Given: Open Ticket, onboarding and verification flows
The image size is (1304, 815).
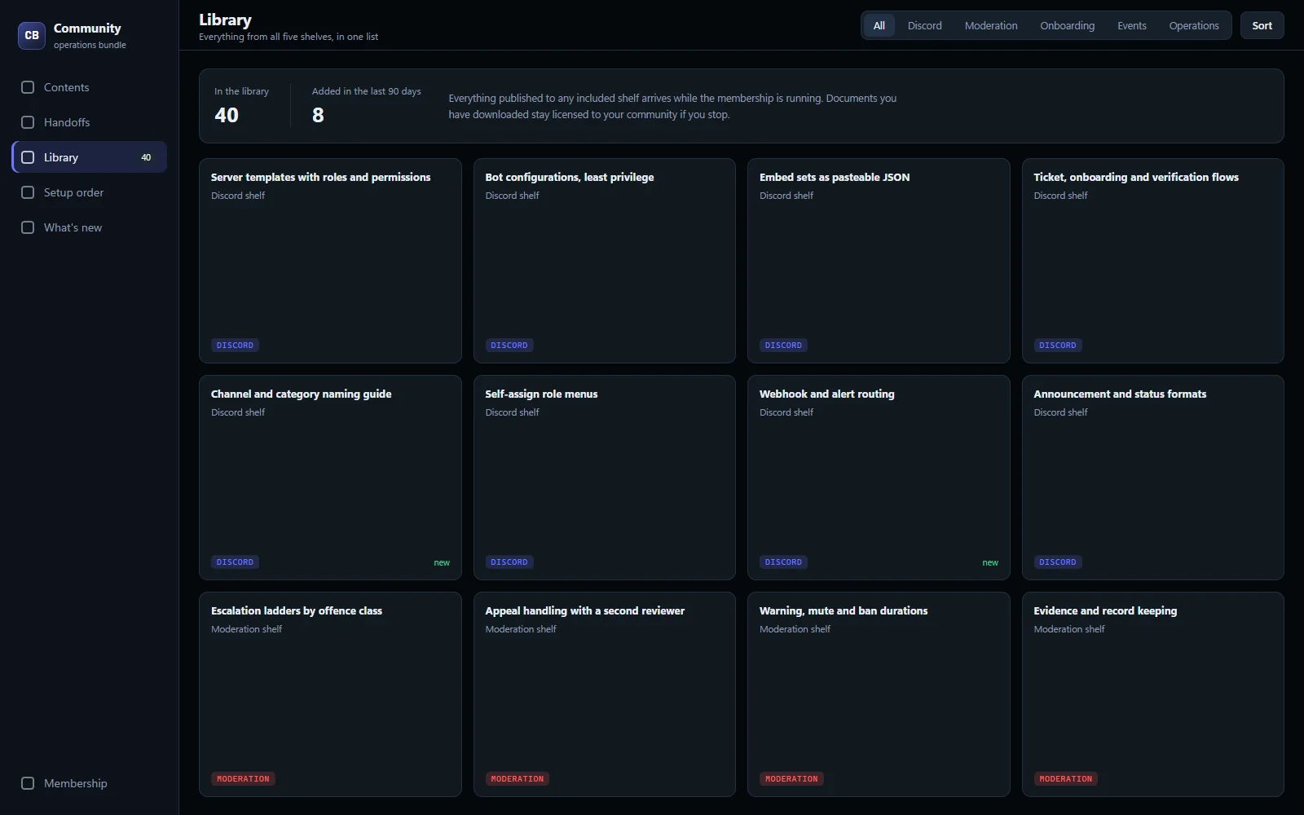Looking at the screenshot, I should tap(1152, 261).
